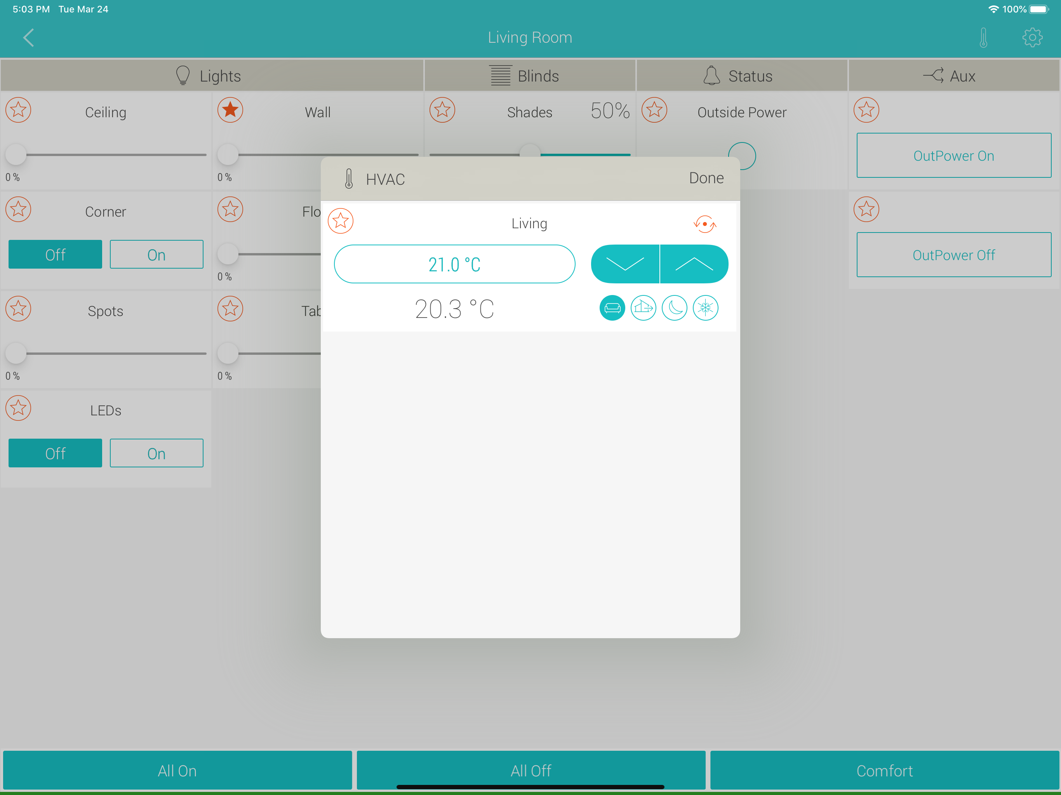Tap the Living zone mode cycle icon
The width and height of the screenshot is (1061, 795).
[704, 224]
